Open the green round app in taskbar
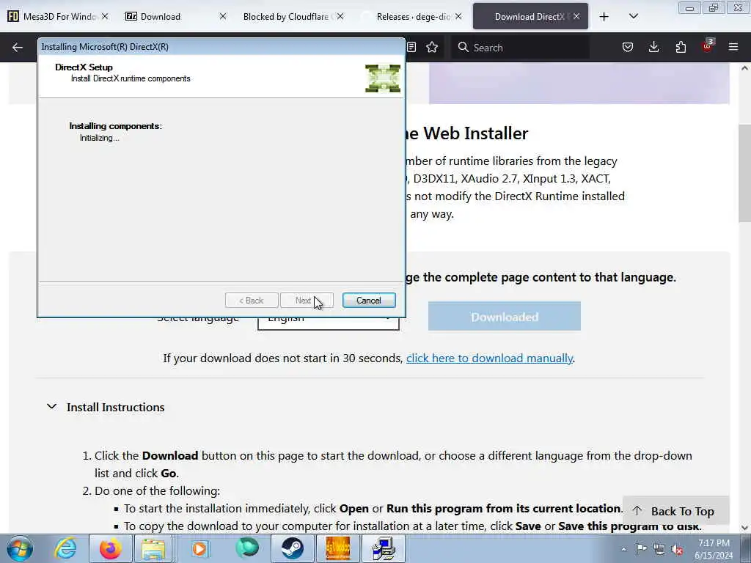 coord(247,548)
